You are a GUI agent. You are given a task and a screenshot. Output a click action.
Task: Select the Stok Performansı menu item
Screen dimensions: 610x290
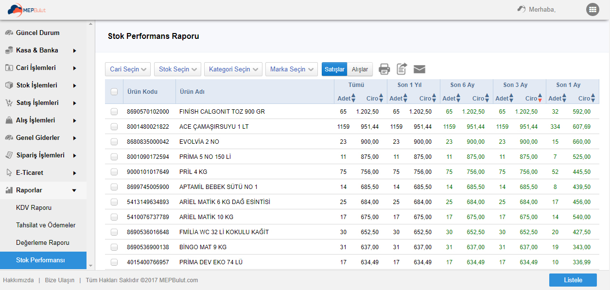coord(43,260)
